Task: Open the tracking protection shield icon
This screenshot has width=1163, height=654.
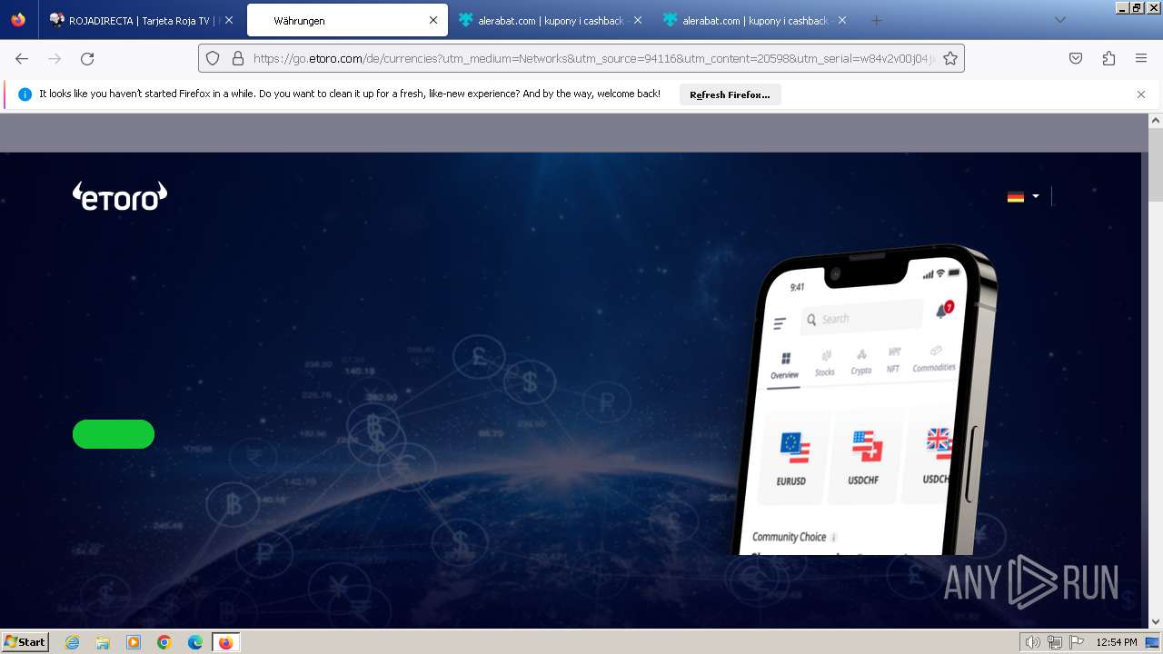Action: [213, 58]
